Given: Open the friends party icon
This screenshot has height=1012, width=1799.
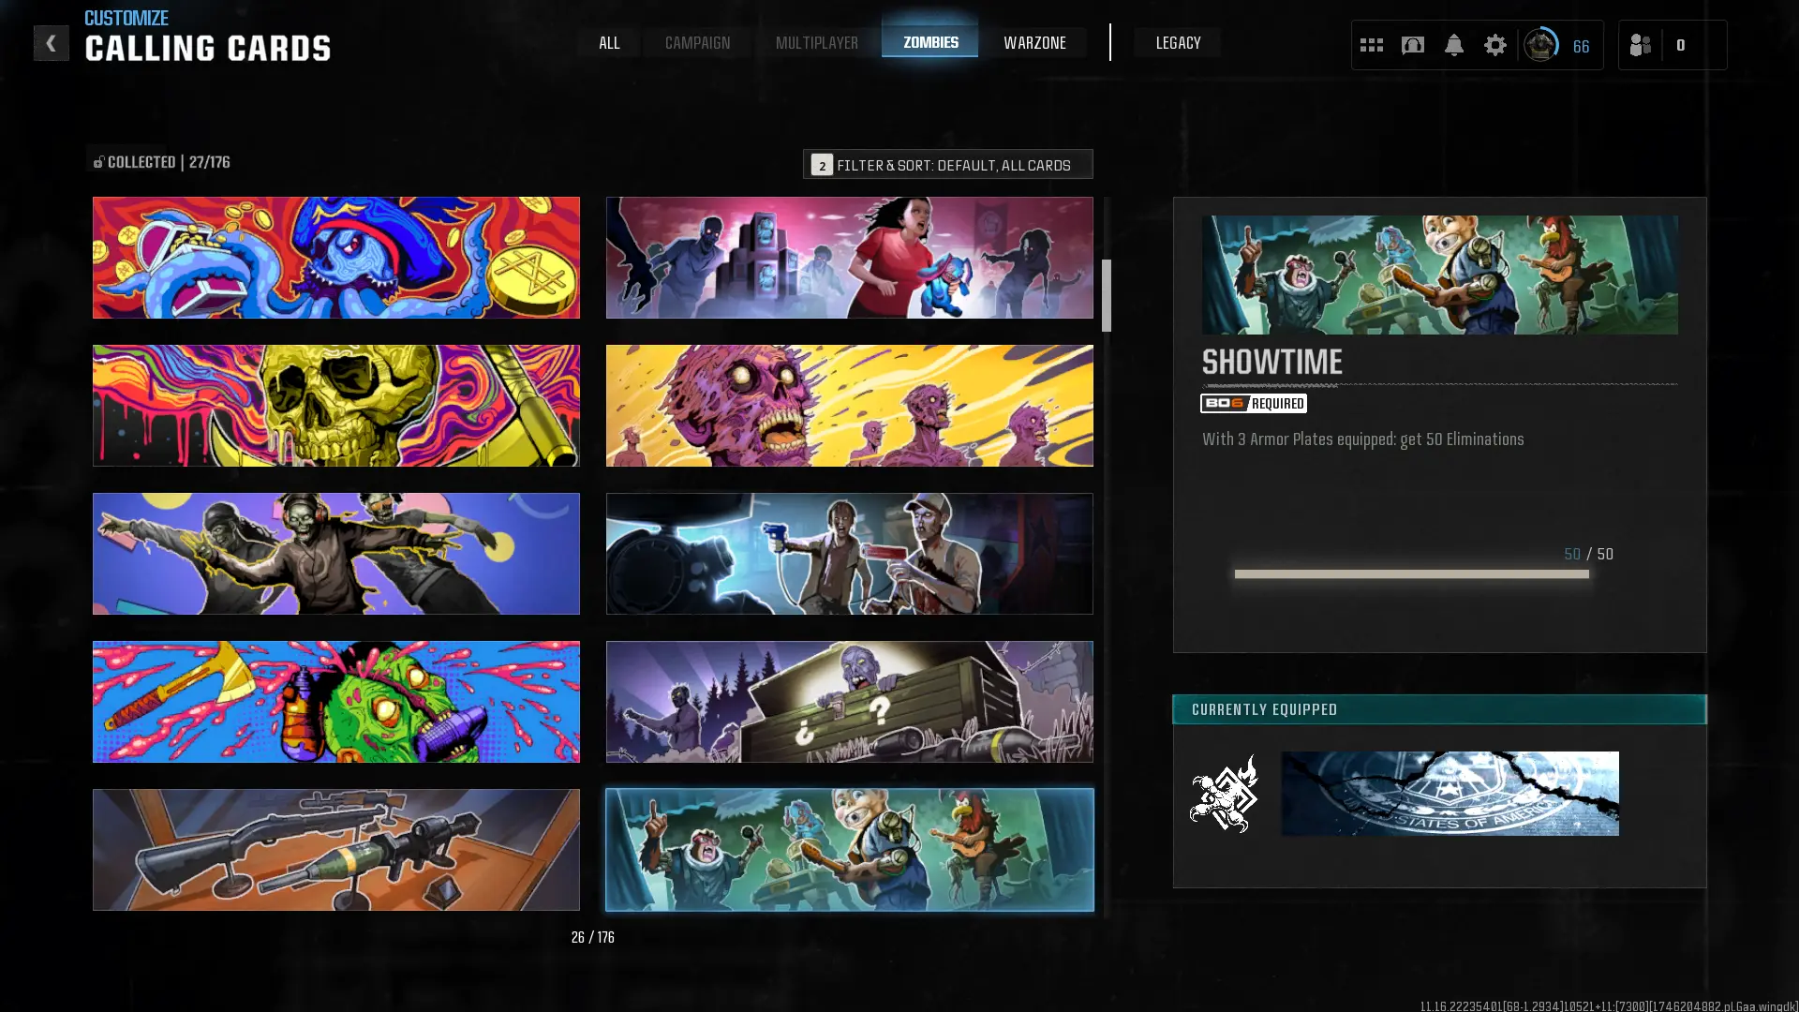Looking at the screenshot, I should pyautogui.click(x=1641, y=45).
